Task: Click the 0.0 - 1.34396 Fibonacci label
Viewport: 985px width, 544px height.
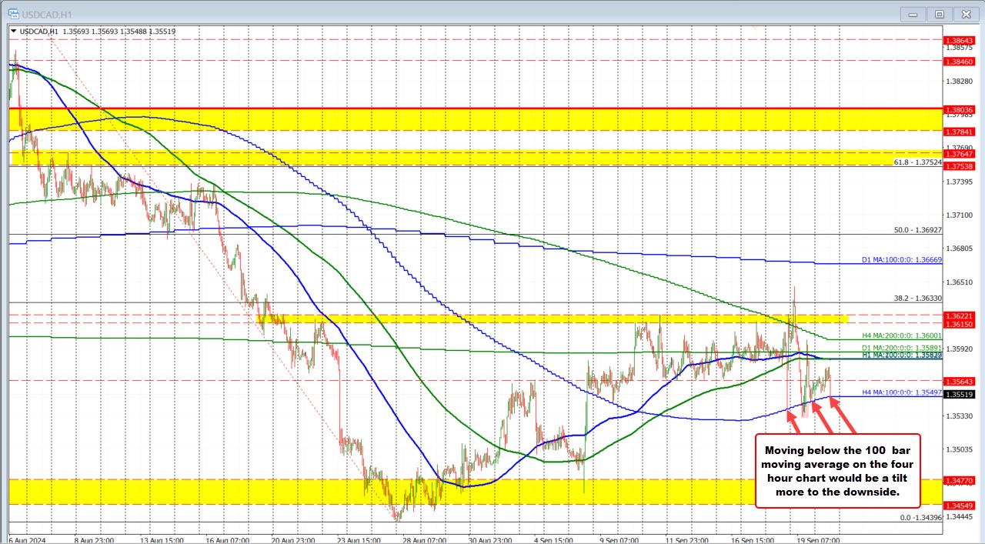Action: (921, 517)
